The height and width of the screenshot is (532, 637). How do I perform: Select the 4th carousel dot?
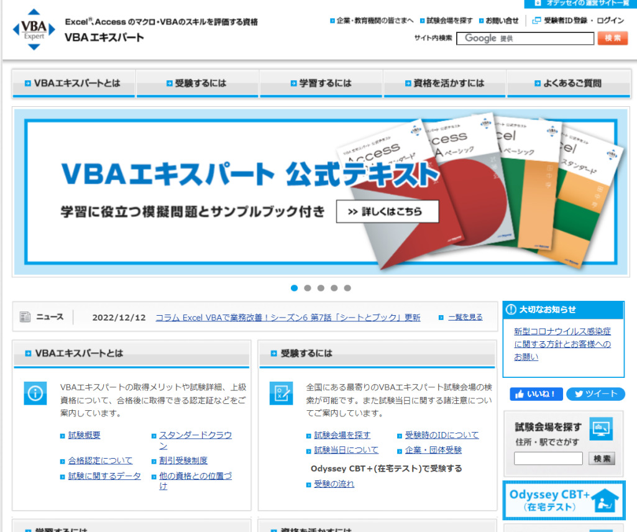coord(334,288)
